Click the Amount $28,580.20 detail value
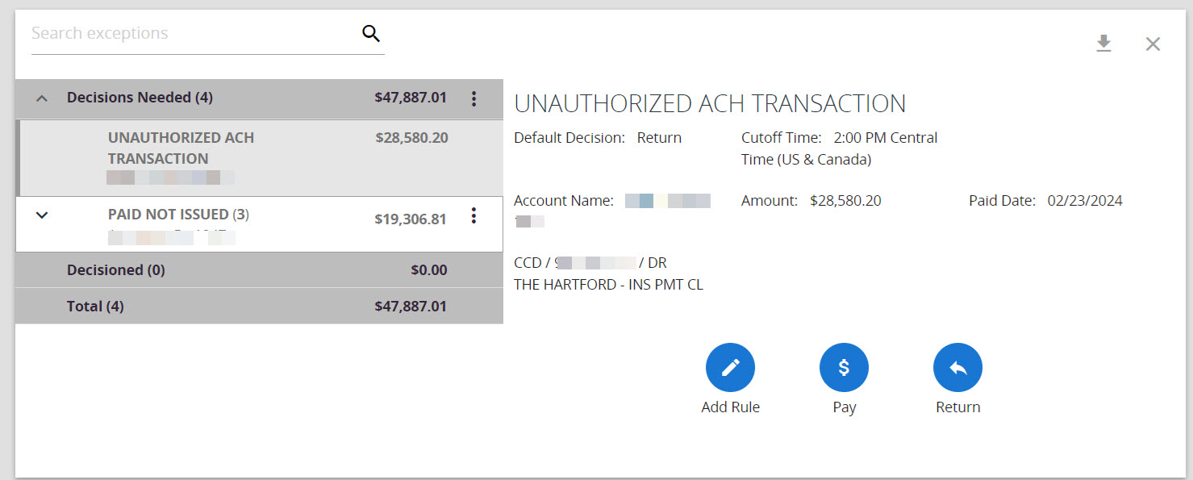Image resolution: width=1193 pixels, height=480 pixels. 845,201
